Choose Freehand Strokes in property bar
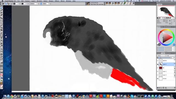The width and height of the screenshot is (176, 99). tap(6, 4)
